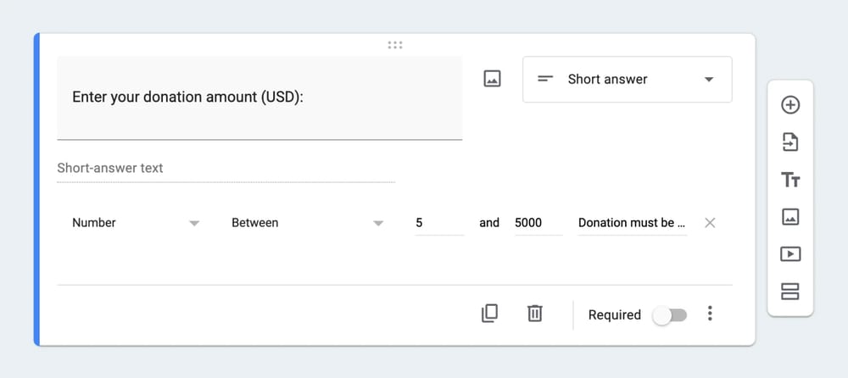Click the Add question plus icon
The height and width of the screenshot is (378, 848).
[790, 105]
